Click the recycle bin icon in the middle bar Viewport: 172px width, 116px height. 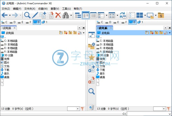(x=92, y=107)
